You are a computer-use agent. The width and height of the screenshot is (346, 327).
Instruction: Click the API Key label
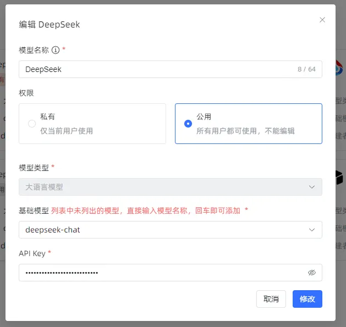[x=32, y=253]
